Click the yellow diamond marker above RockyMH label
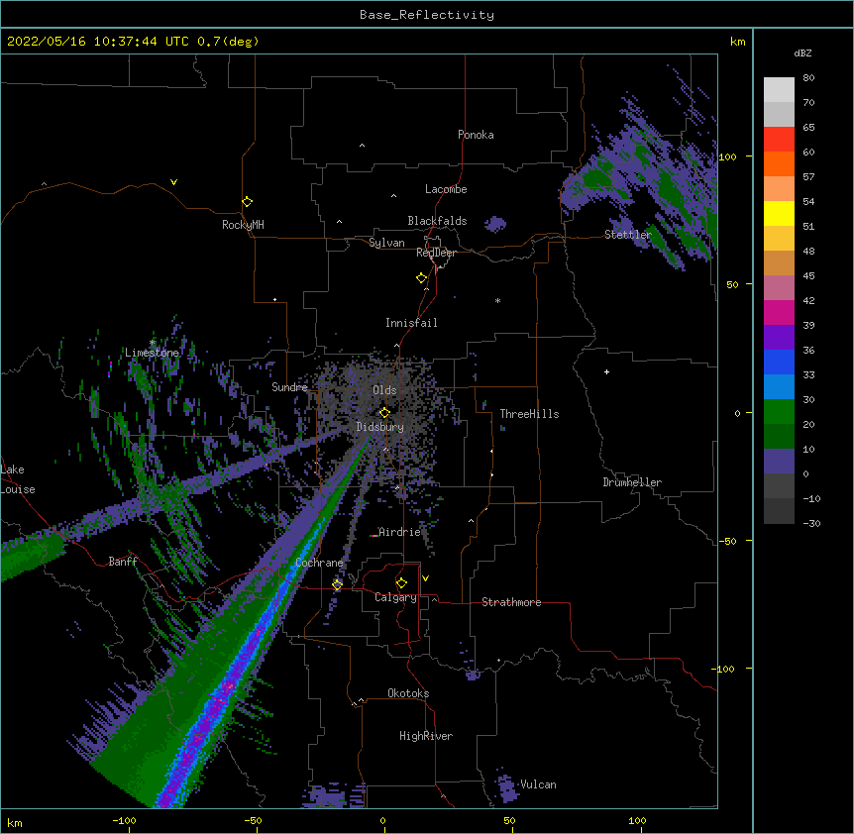 pyautogui.click(x=248, y=202)
